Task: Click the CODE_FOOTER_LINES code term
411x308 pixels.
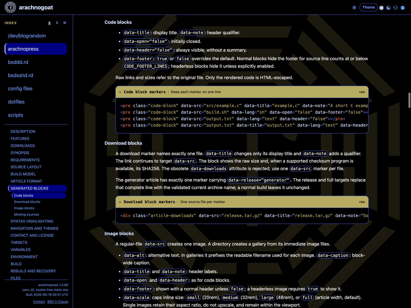Action: point(146,66)
